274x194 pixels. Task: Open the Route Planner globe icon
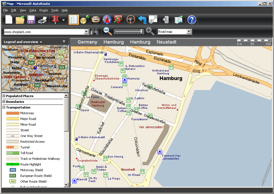(x=84, y=20)
